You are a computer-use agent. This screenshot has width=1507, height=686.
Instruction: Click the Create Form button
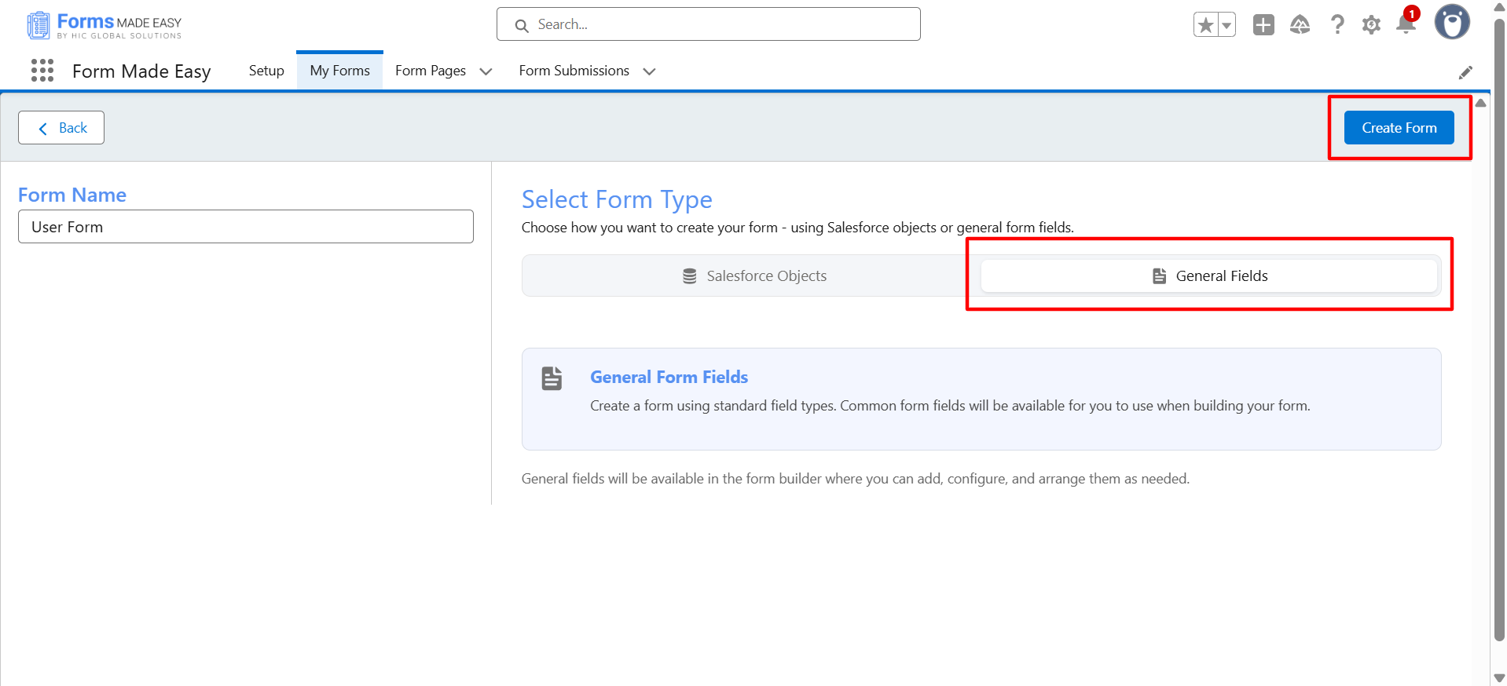point(1399,128)
